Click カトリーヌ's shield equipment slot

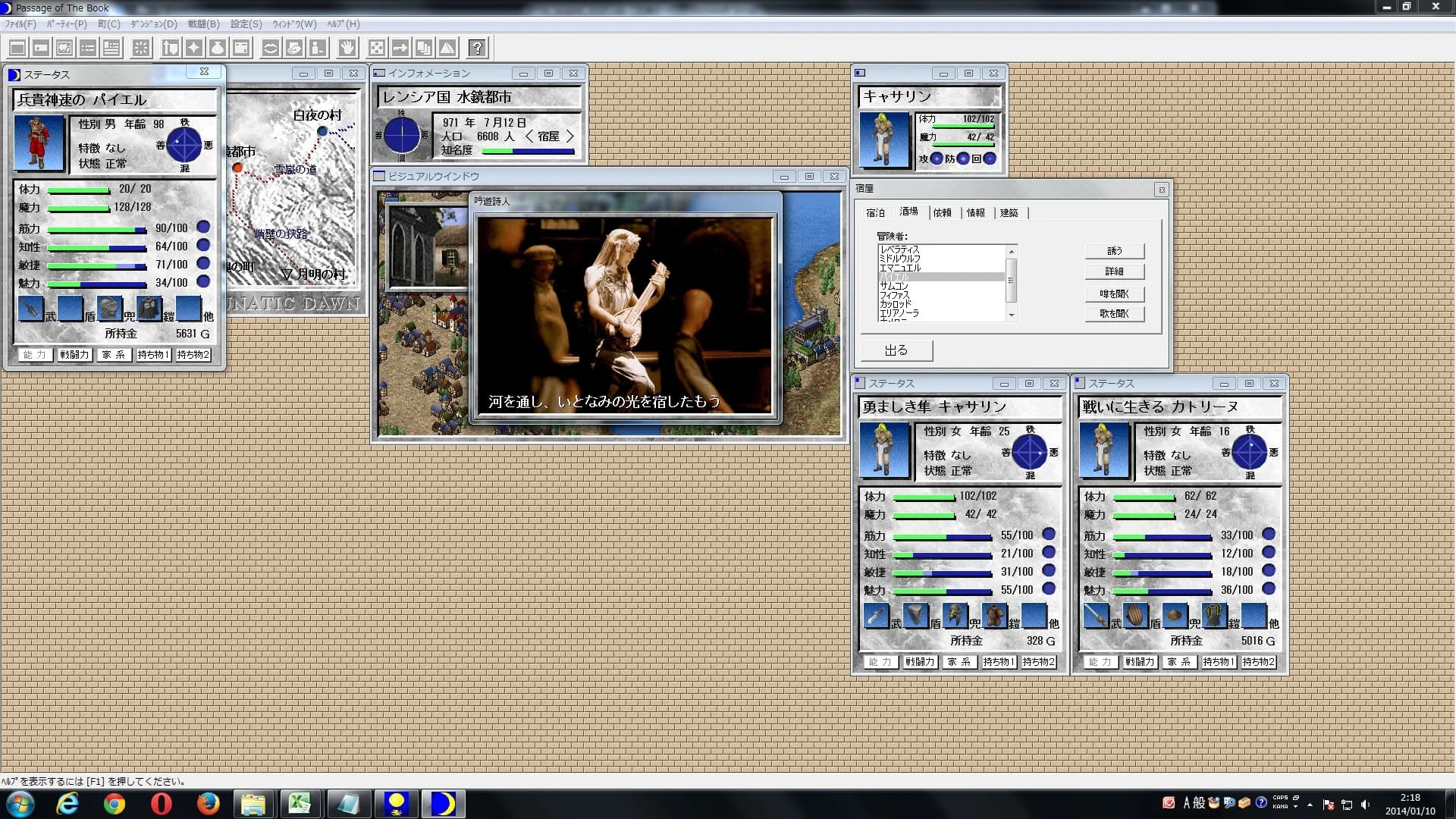pos(1135,616)
